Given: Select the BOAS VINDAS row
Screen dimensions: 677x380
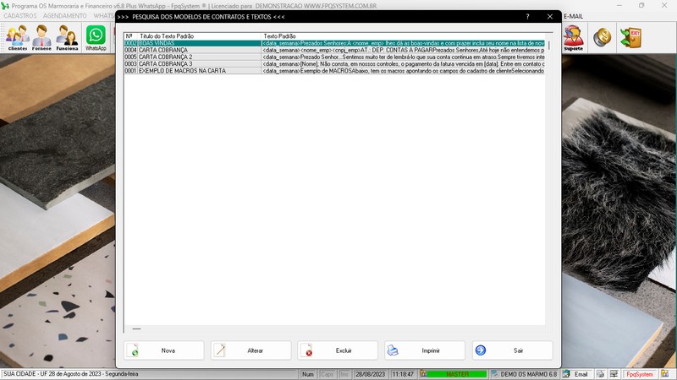Looking at the screenshot, I should click(334, 43).
